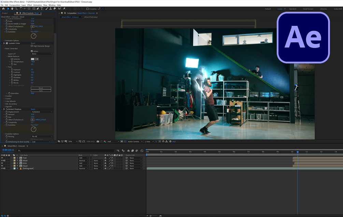Open the viewer magnification 50% dropdown

73,141
